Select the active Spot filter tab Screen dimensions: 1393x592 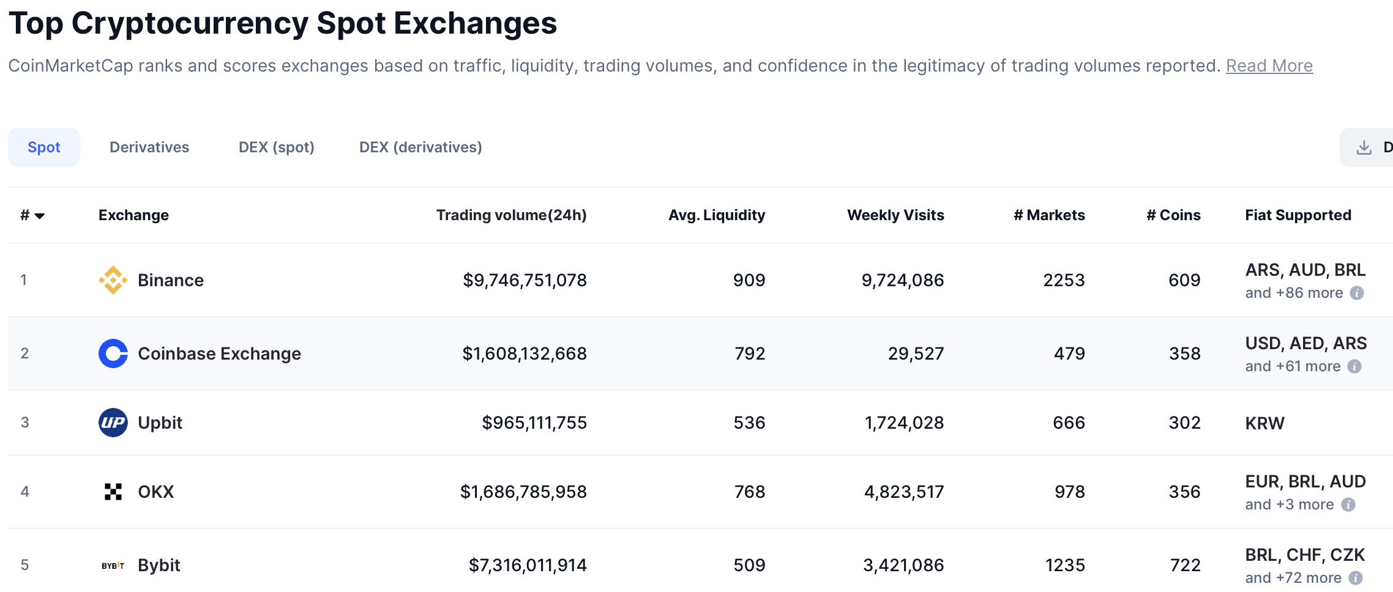pyautogui.click(x=43, y=147)
